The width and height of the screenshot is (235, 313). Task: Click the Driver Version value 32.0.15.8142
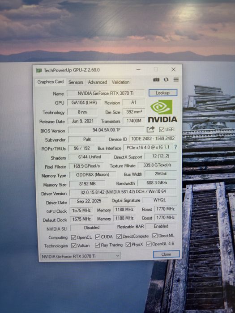tap(123, 192)
